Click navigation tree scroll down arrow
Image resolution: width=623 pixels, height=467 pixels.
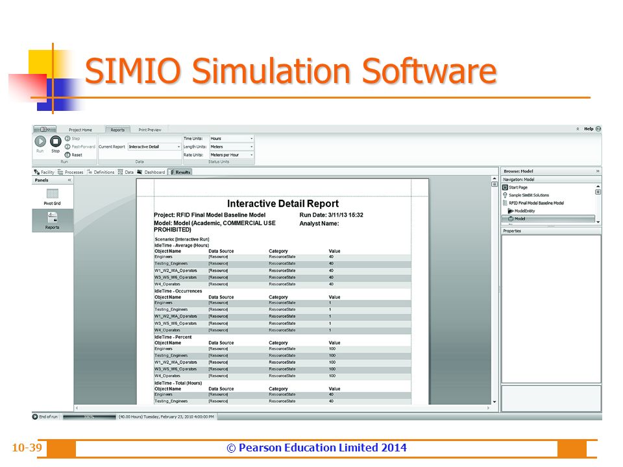click(598, 222)
